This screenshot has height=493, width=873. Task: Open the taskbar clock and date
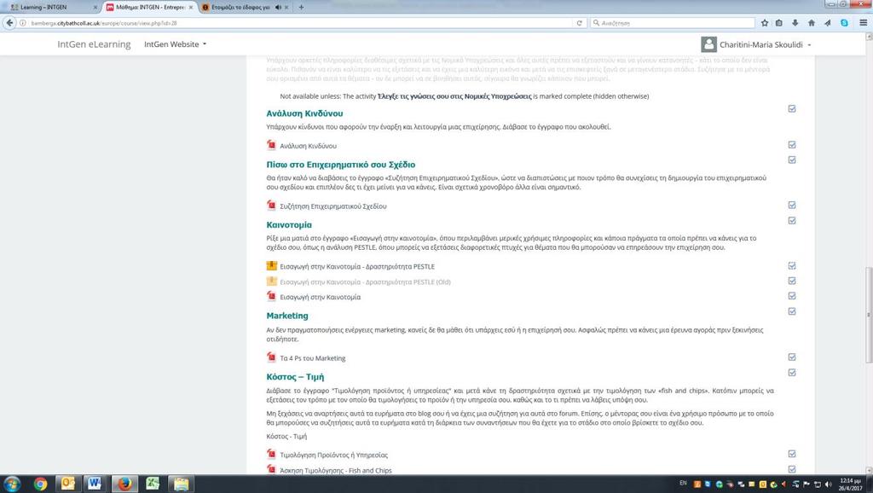850,484
